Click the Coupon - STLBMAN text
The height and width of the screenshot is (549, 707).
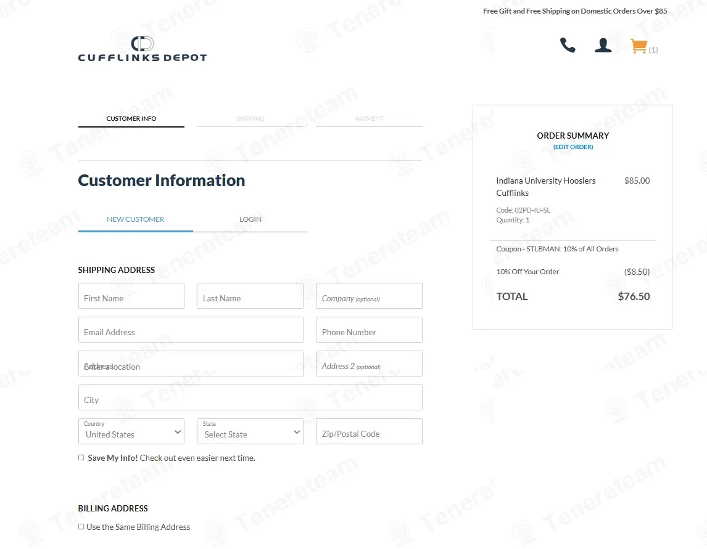[557, 248]
